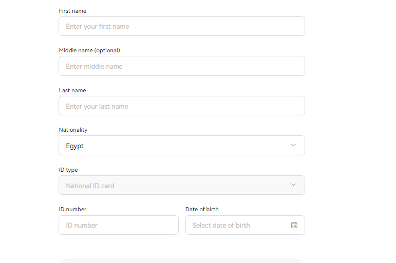
Task: Click the 'Date of birth' label
Action: click(x=202, y=209)
